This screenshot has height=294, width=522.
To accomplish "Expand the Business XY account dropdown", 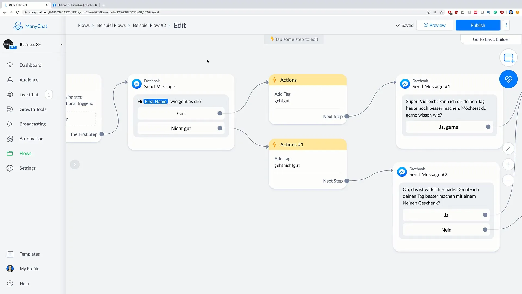I will coord(61,44).
